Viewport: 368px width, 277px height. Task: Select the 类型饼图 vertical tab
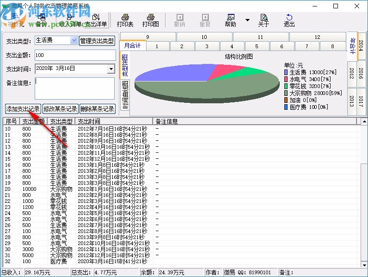click(x=125, y=65)
